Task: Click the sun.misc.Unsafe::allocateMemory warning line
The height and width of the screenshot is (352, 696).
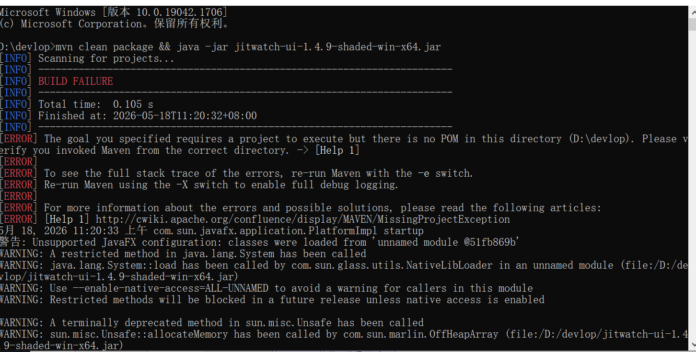Action: click(344, 340)
